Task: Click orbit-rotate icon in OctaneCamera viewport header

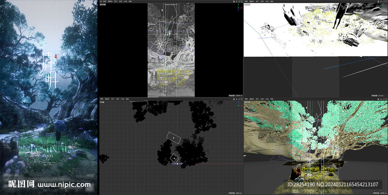Action: tap(239, 2)
